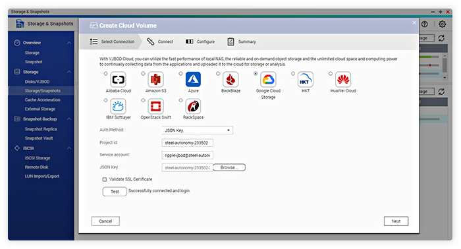
Task: Click the Storage & Snapshots app logo
Action: click(20, 24)
